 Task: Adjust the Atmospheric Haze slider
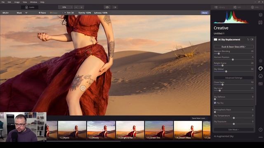(x=233, y=112)
